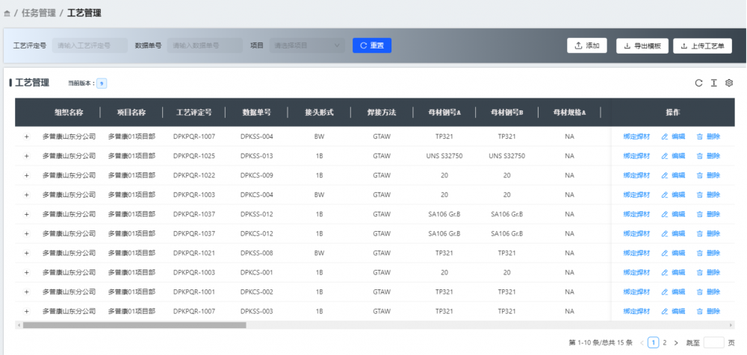Click the 上传工艺单 button

[702, 45]
